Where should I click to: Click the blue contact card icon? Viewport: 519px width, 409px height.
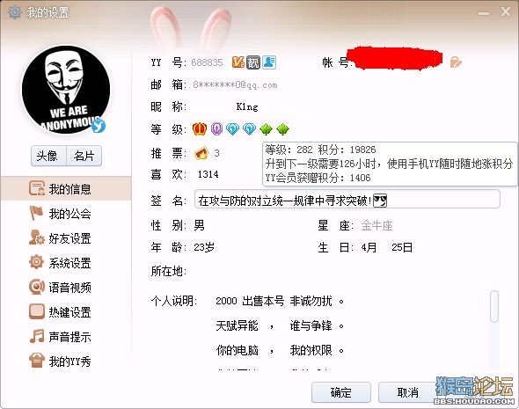click(269, 62)
